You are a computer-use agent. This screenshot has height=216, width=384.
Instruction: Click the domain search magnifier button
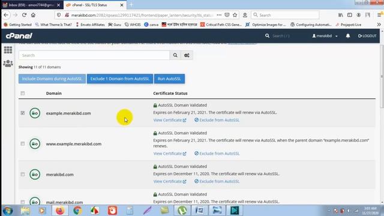coord(175,55)
